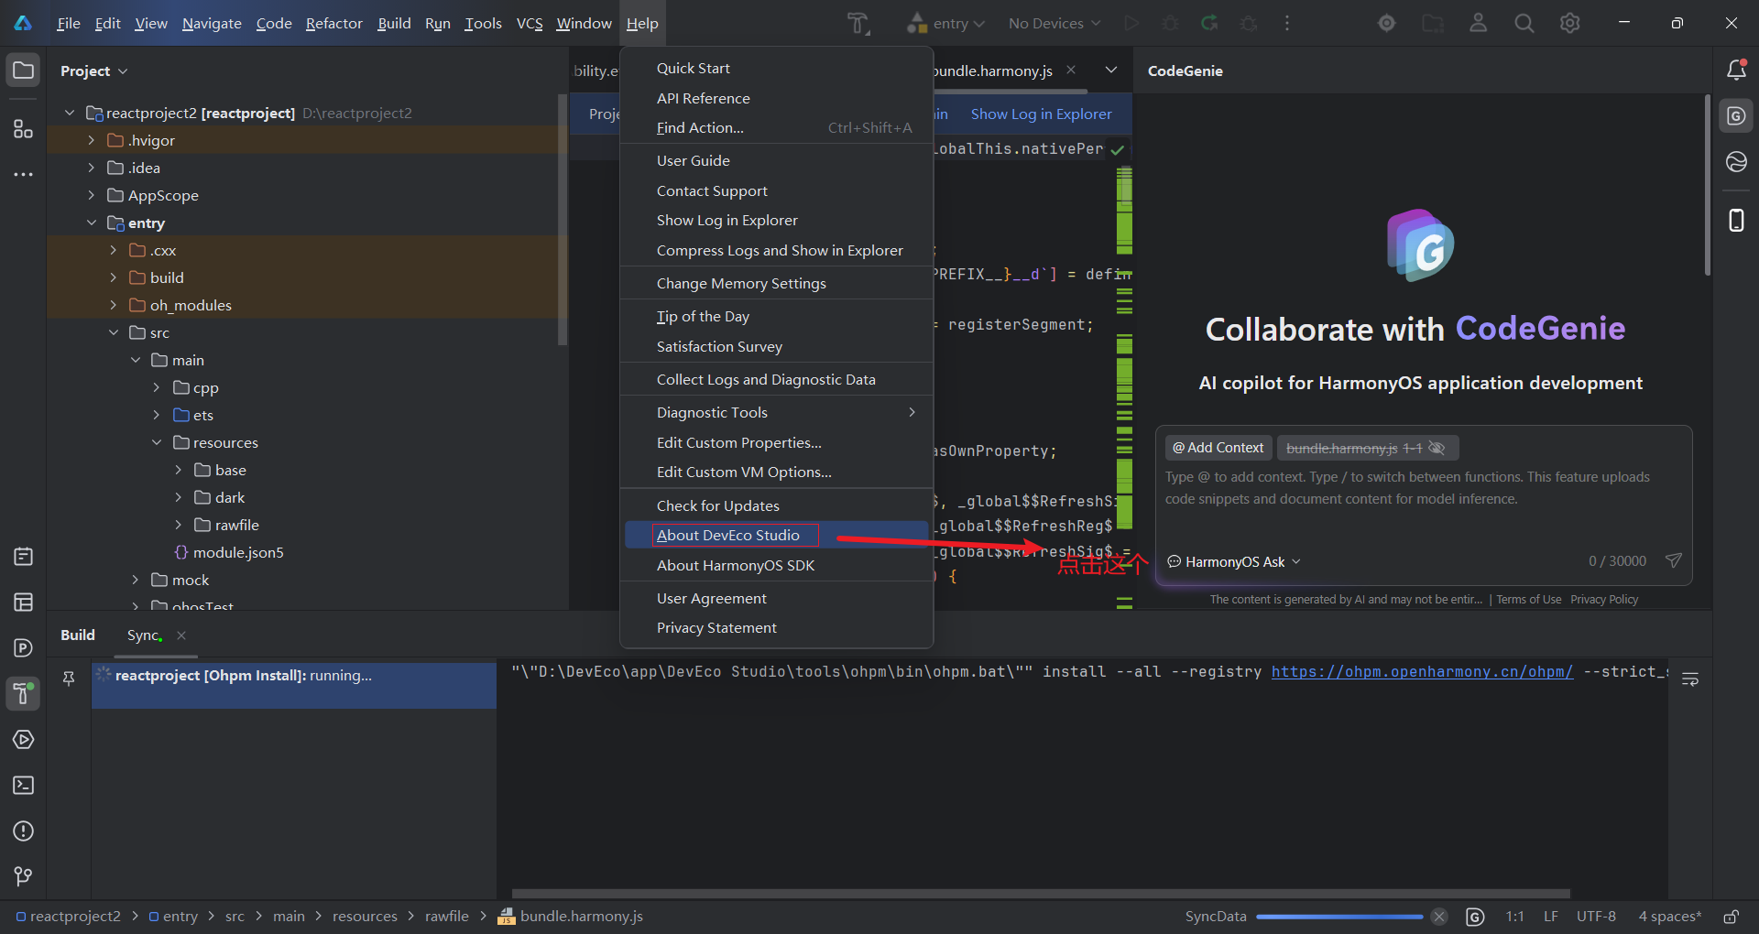
Task: Open the Project view dropdown
Action: tap(94, 71)
